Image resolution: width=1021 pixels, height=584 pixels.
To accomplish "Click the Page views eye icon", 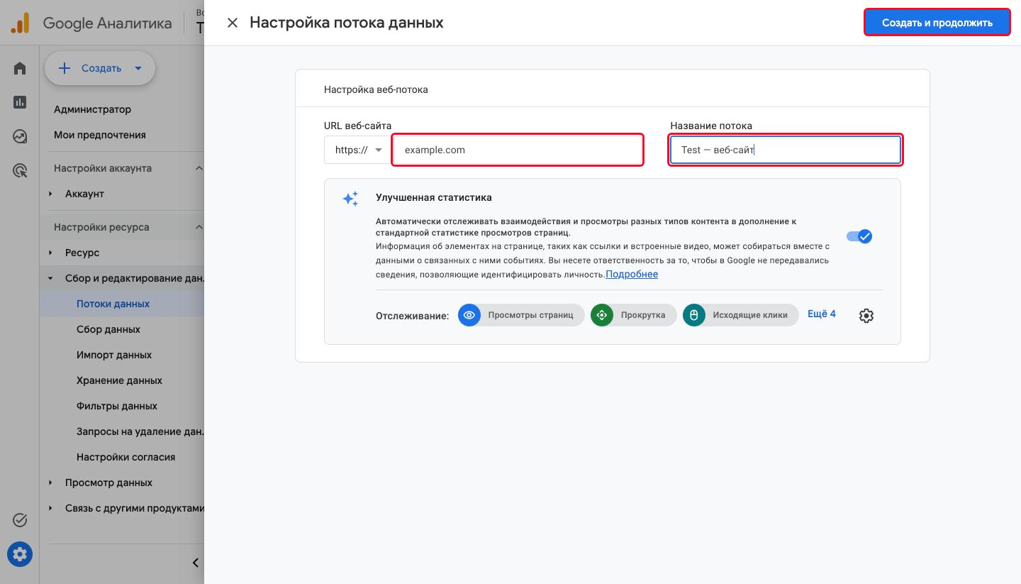I will point(469,315).
